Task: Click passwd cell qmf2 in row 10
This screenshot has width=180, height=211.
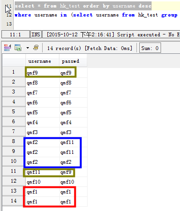Action: pos(73,162)
